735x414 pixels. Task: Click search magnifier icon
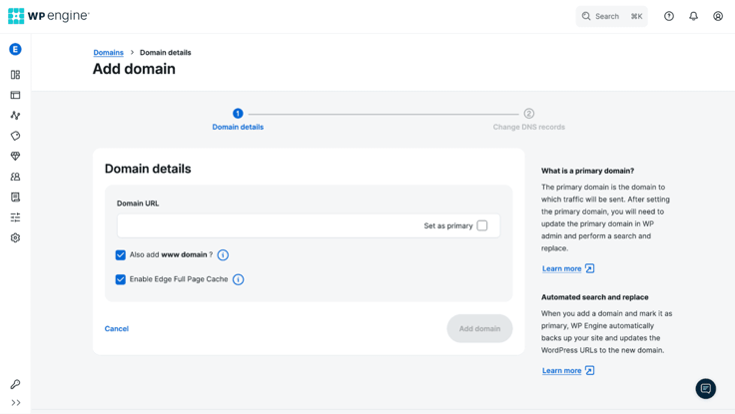[586, 16]
